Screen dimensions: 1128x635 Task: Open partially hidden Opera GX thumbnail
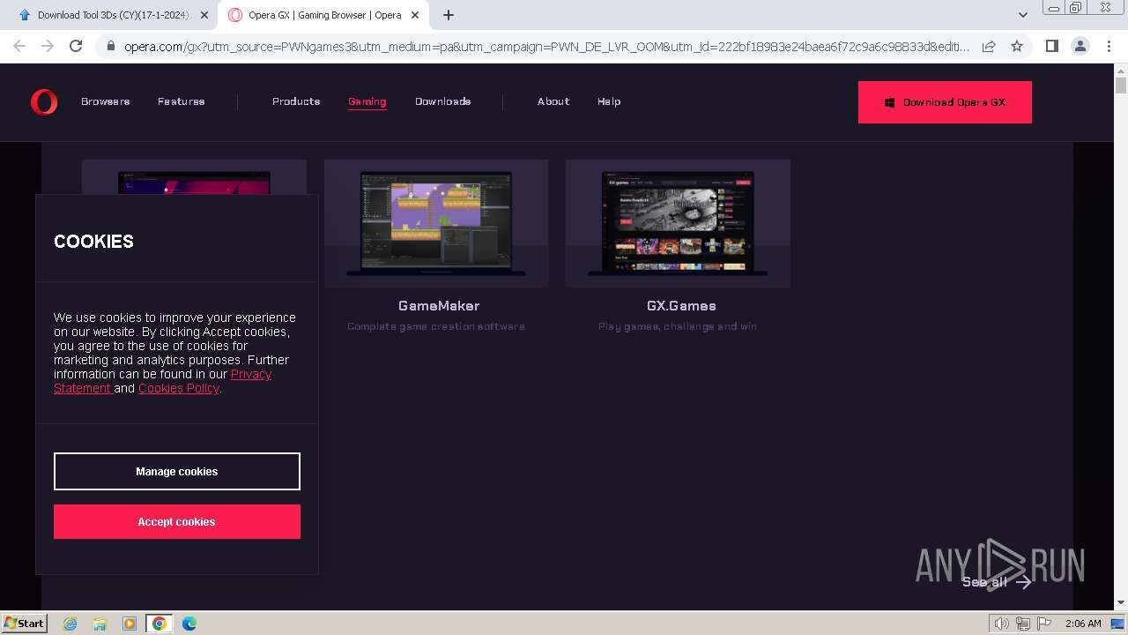click(x=194, y=176)
